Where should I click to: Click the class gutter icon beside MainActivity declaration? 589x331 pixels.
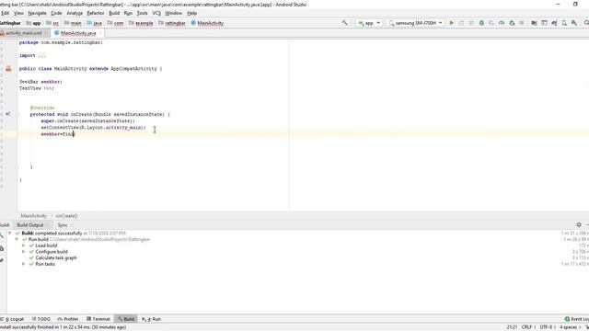click(8, 69)
